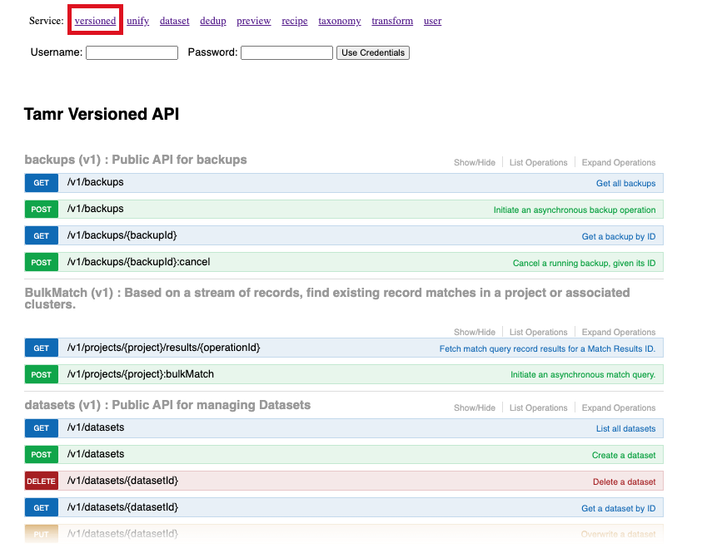The image size is (707, 548).
Task: Click the Create a dataset description
Action: click(624, 455)
